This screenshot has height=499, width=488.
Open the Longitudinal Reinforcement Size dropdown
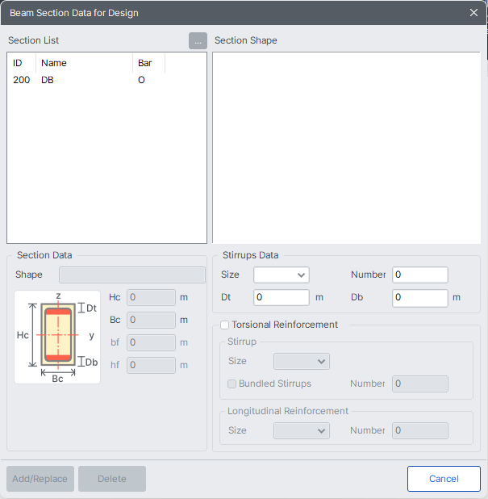(302, 431)
